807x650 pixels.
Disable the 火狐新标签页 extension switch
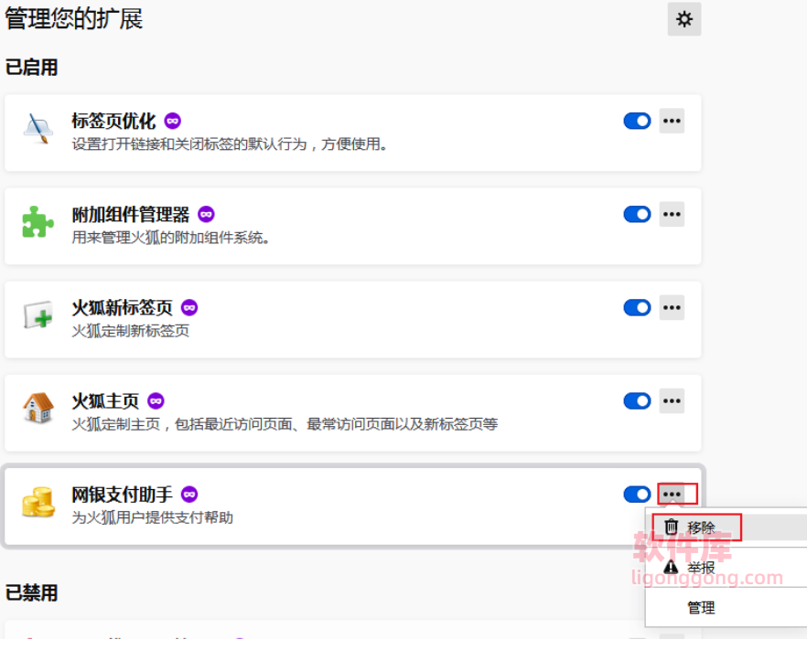pos(637,307)
